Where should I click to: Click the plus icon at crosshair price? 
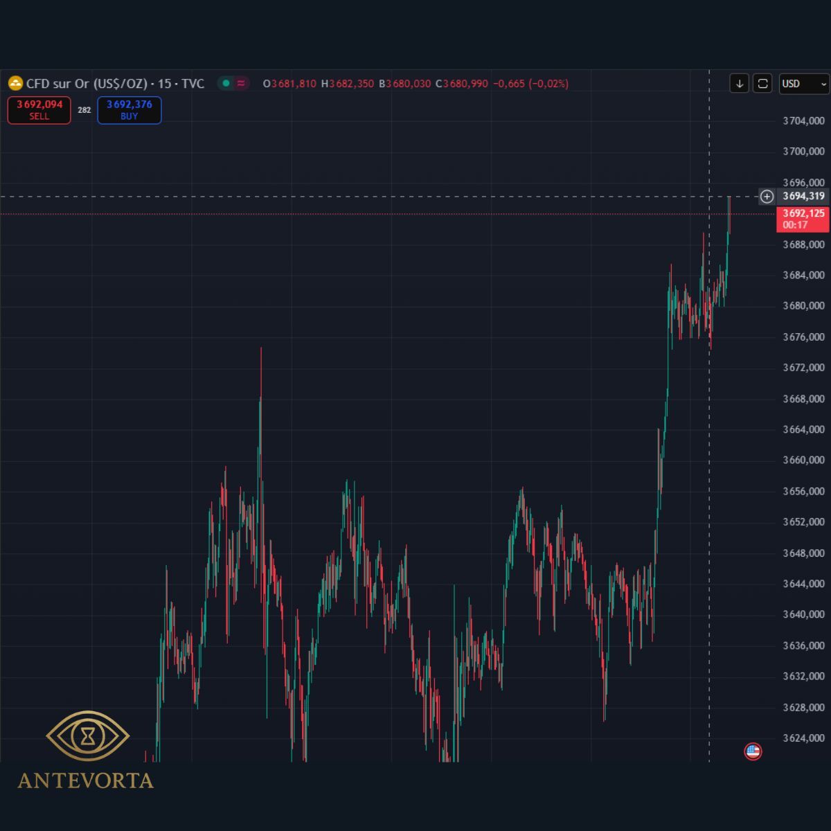[767, 197]
